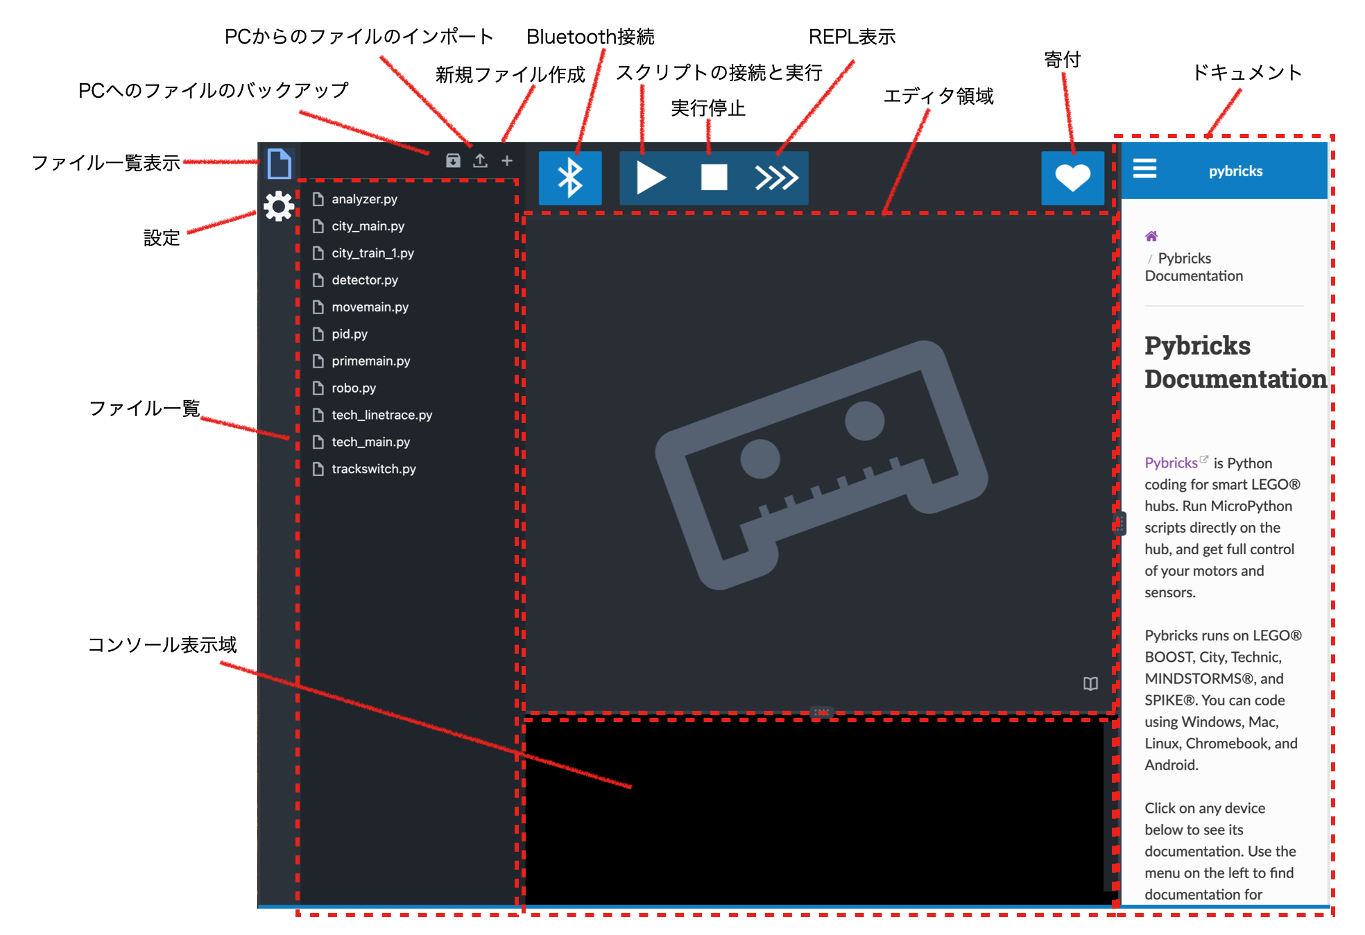Select the tech_linetrace.py script
The height and width of the screenshot is (935, 1365).
382,415
